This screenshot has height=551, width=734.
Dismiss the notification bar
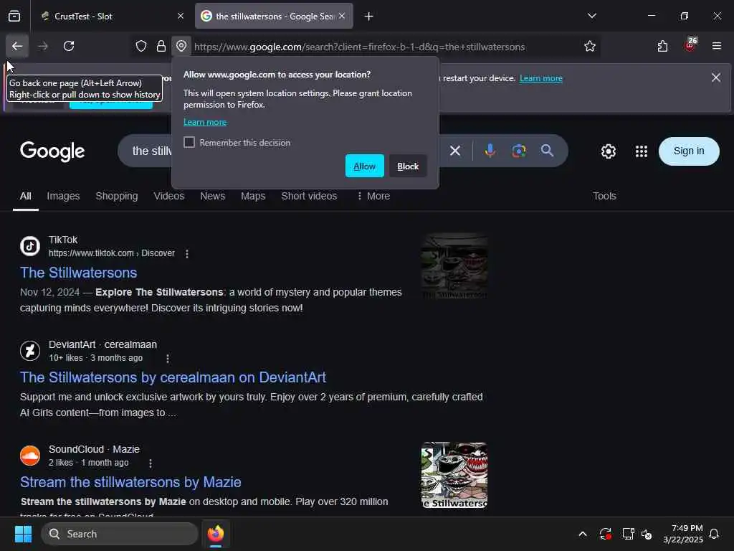(x=716, y=77)
